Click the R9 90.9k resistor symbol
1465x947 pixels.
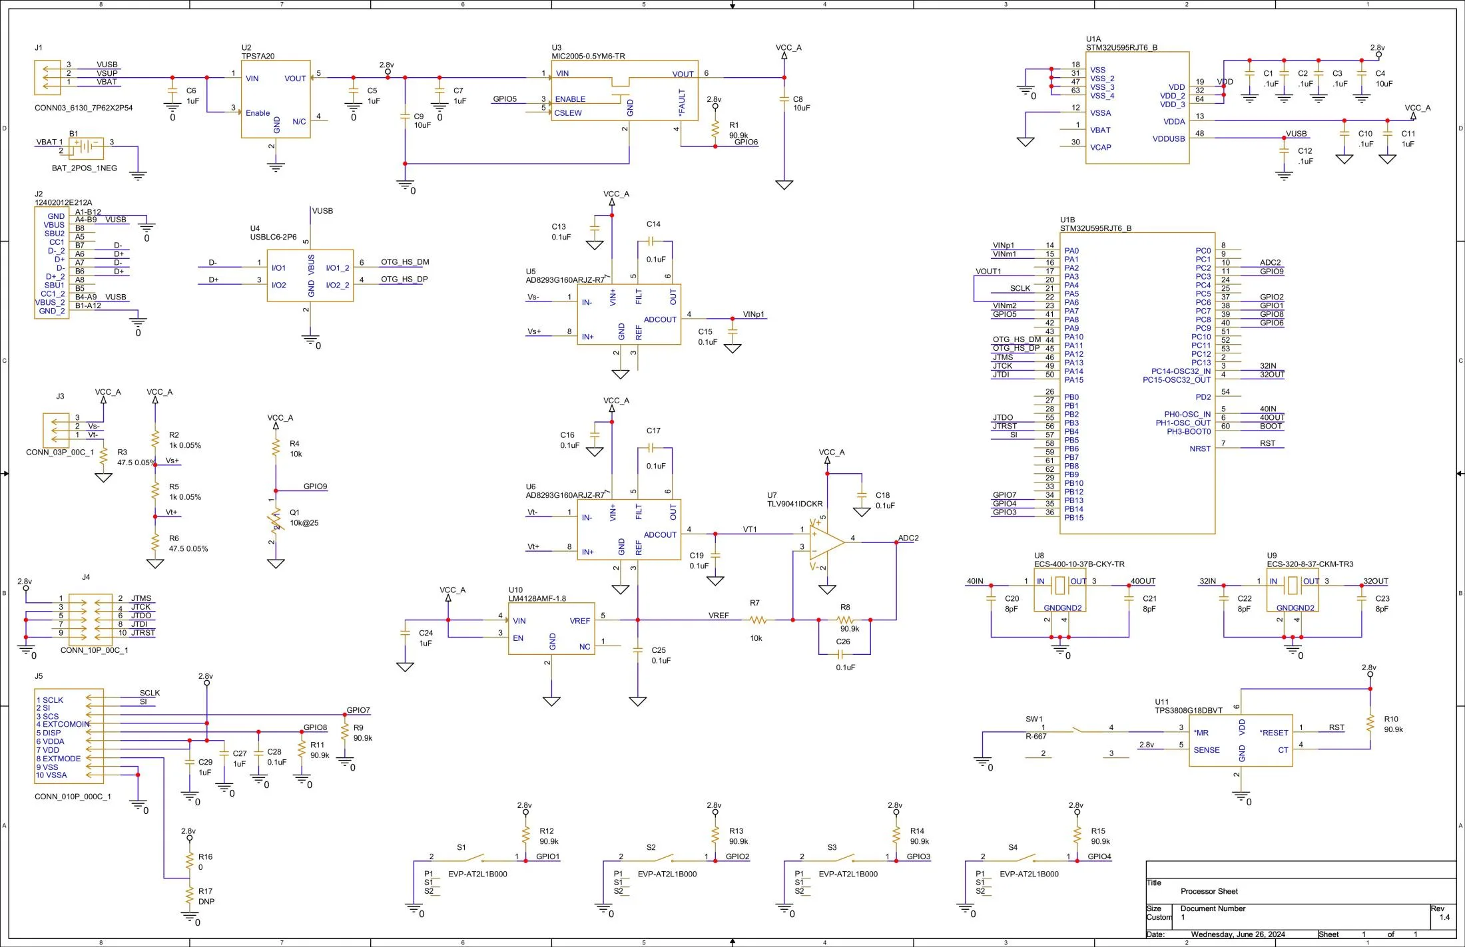coord(344,733)
